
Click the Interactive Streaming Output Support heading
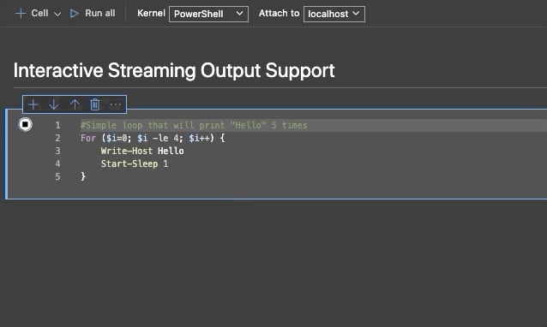(174, 70)
